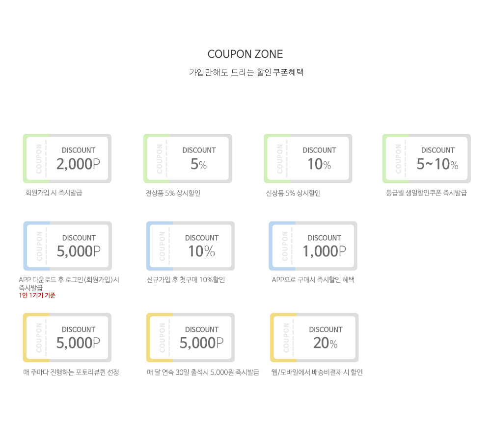Click the 20% shipping fee discount coupon
The height and width of the screenshot is (445, 491).
[314, 337]
